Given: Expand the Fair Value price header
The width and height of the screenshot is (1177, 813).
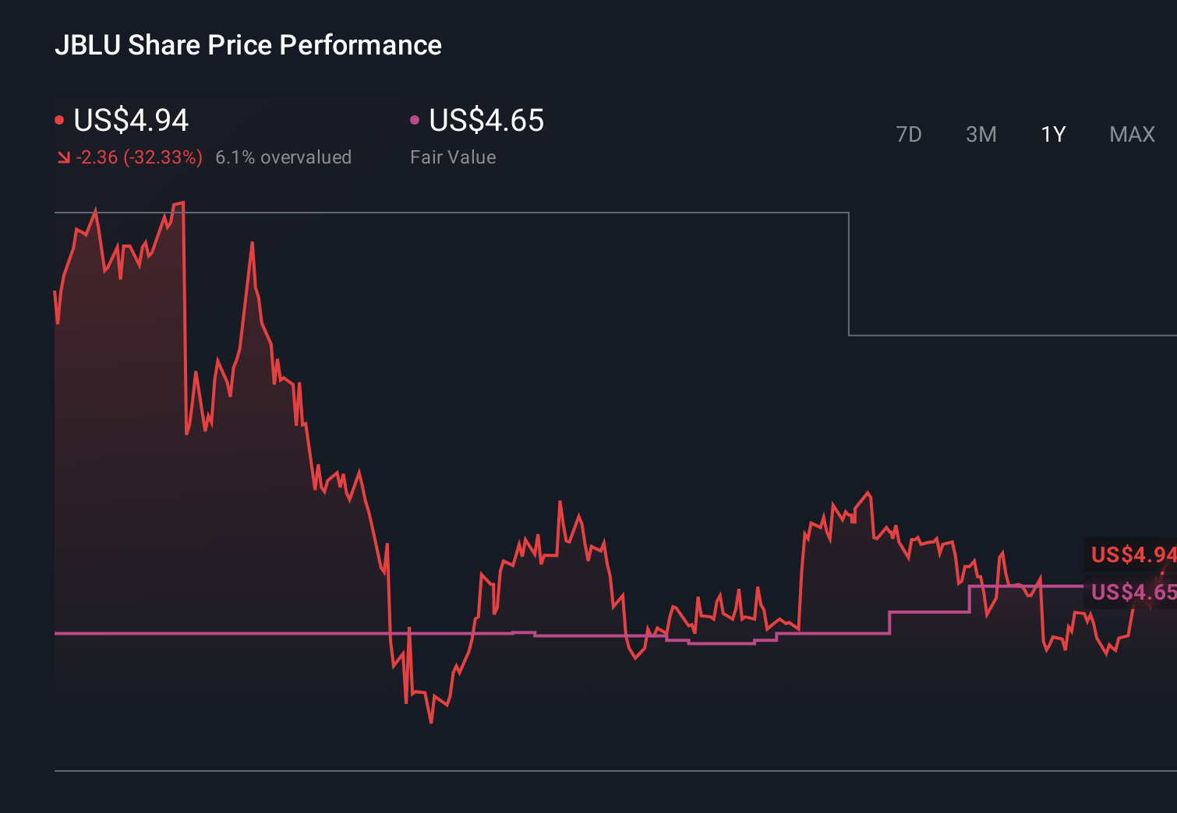Looking at the screenshot, I should point(486,121).
